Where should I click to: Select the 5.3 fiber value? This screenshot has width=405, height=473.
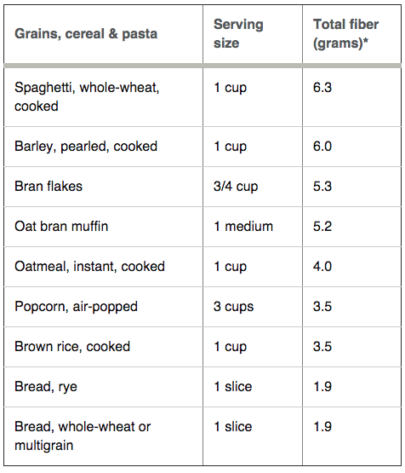pyautogui.click(x=322, y=186)
